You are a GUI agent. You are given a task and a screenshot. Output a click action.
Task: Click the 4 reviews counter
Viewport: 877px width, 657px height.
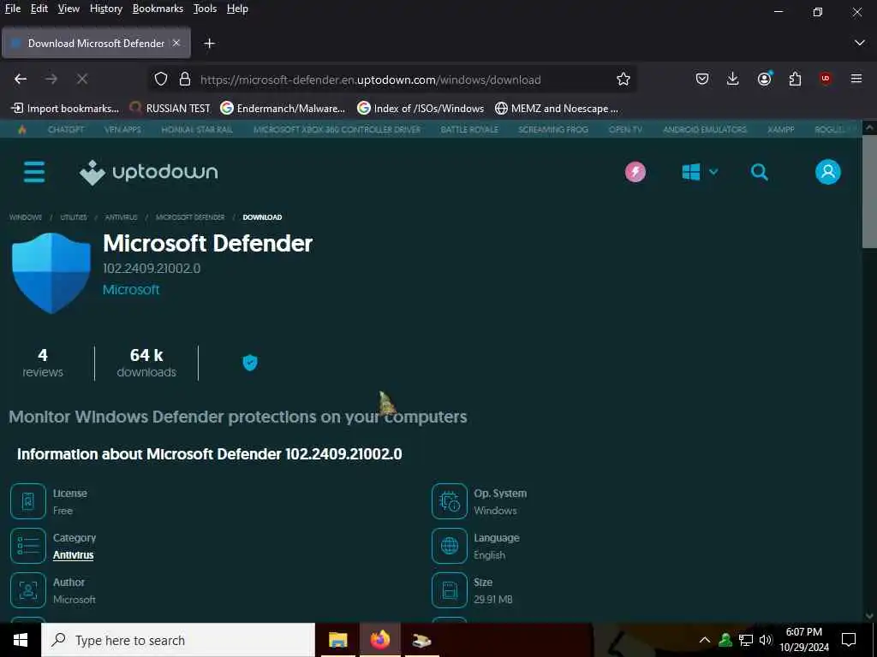pyautogui.click(x=43, y=363)
